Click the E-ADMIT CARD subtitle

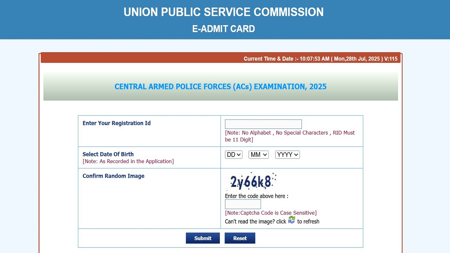[x=223, y=29]
